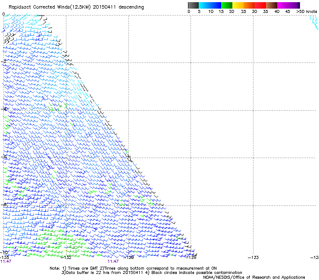Click the green 15-20 knots legend color
319x280 pixels.
(227, 5)
